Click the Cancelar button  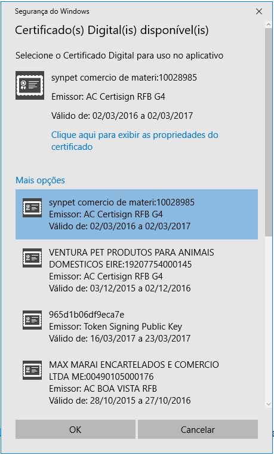(198, 429)
